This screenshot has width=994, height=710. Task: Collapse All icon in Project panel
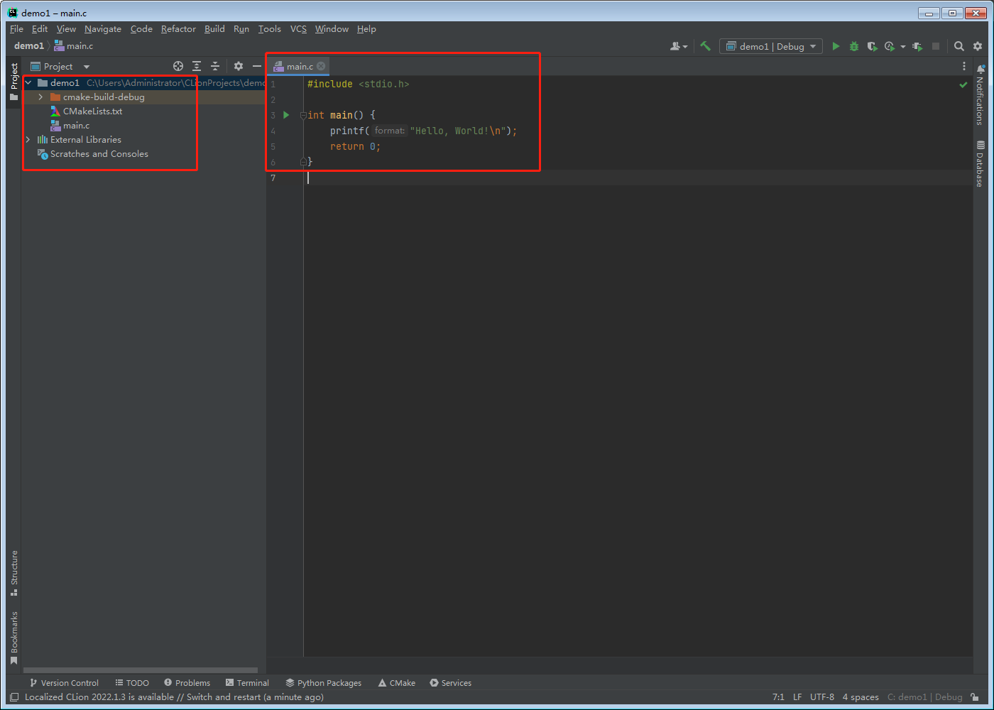pyautogui.click(x=215, y=66)
